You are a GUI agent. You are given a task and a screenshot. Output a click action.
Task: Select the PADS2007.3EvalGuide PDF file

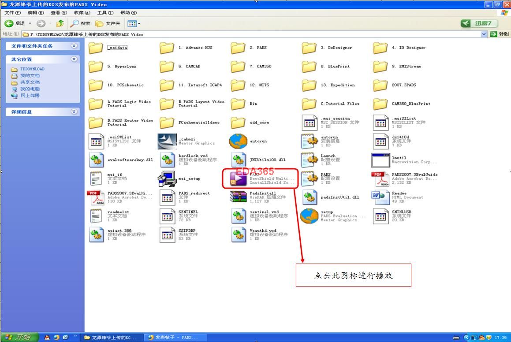click(404, 178)
